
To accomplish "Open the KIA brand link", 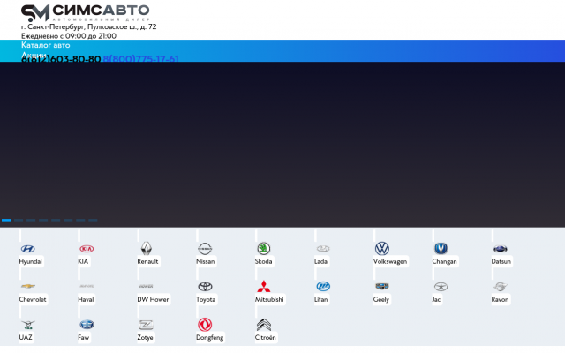I will (83, 261).
